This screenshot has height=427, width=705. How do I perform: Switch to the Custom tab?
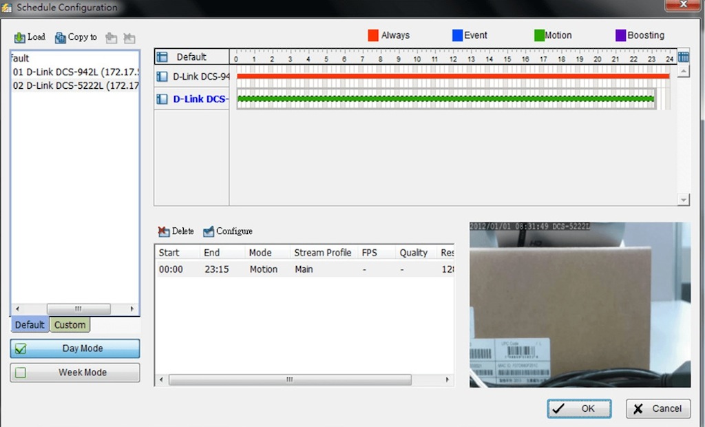point(70,325)
